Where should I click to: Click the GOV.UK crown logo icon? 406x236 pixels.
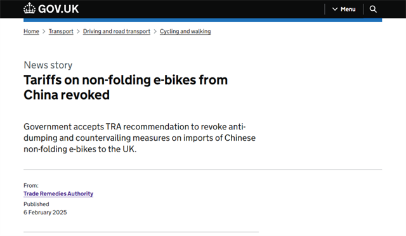29,8
